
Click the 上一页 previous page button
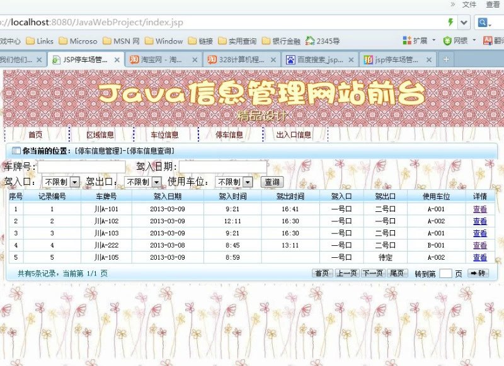pos(347,273)
